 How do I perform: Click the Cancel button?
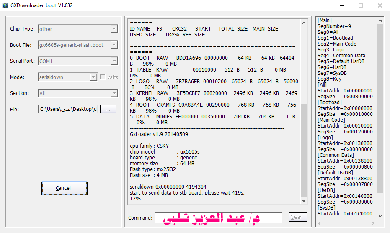[x=65, y=188]
